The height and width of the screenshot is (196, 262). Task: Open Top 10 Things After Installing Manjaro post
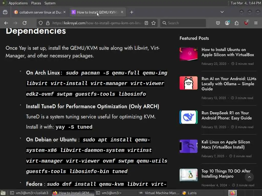[x=226, y=174]
